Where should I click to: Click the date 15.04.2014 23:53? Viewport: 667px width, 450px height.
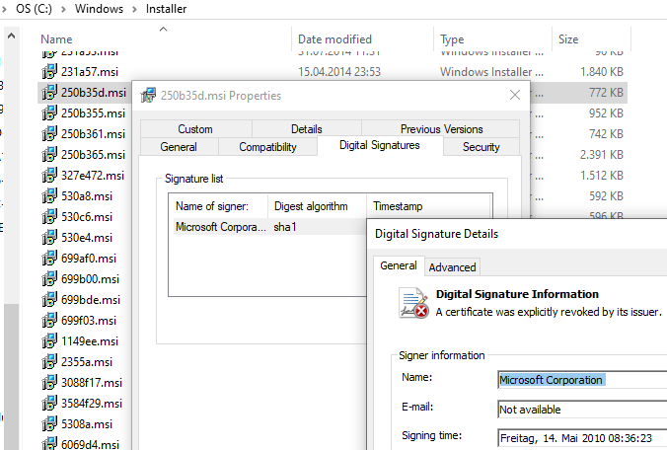coord(339,71)
